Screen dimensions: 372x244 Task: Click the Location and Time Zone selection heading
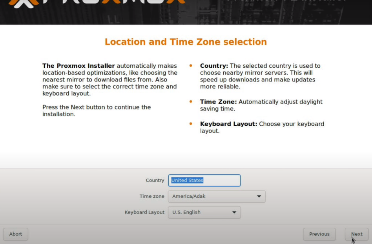pyautogui.click(x=186, y=42)
